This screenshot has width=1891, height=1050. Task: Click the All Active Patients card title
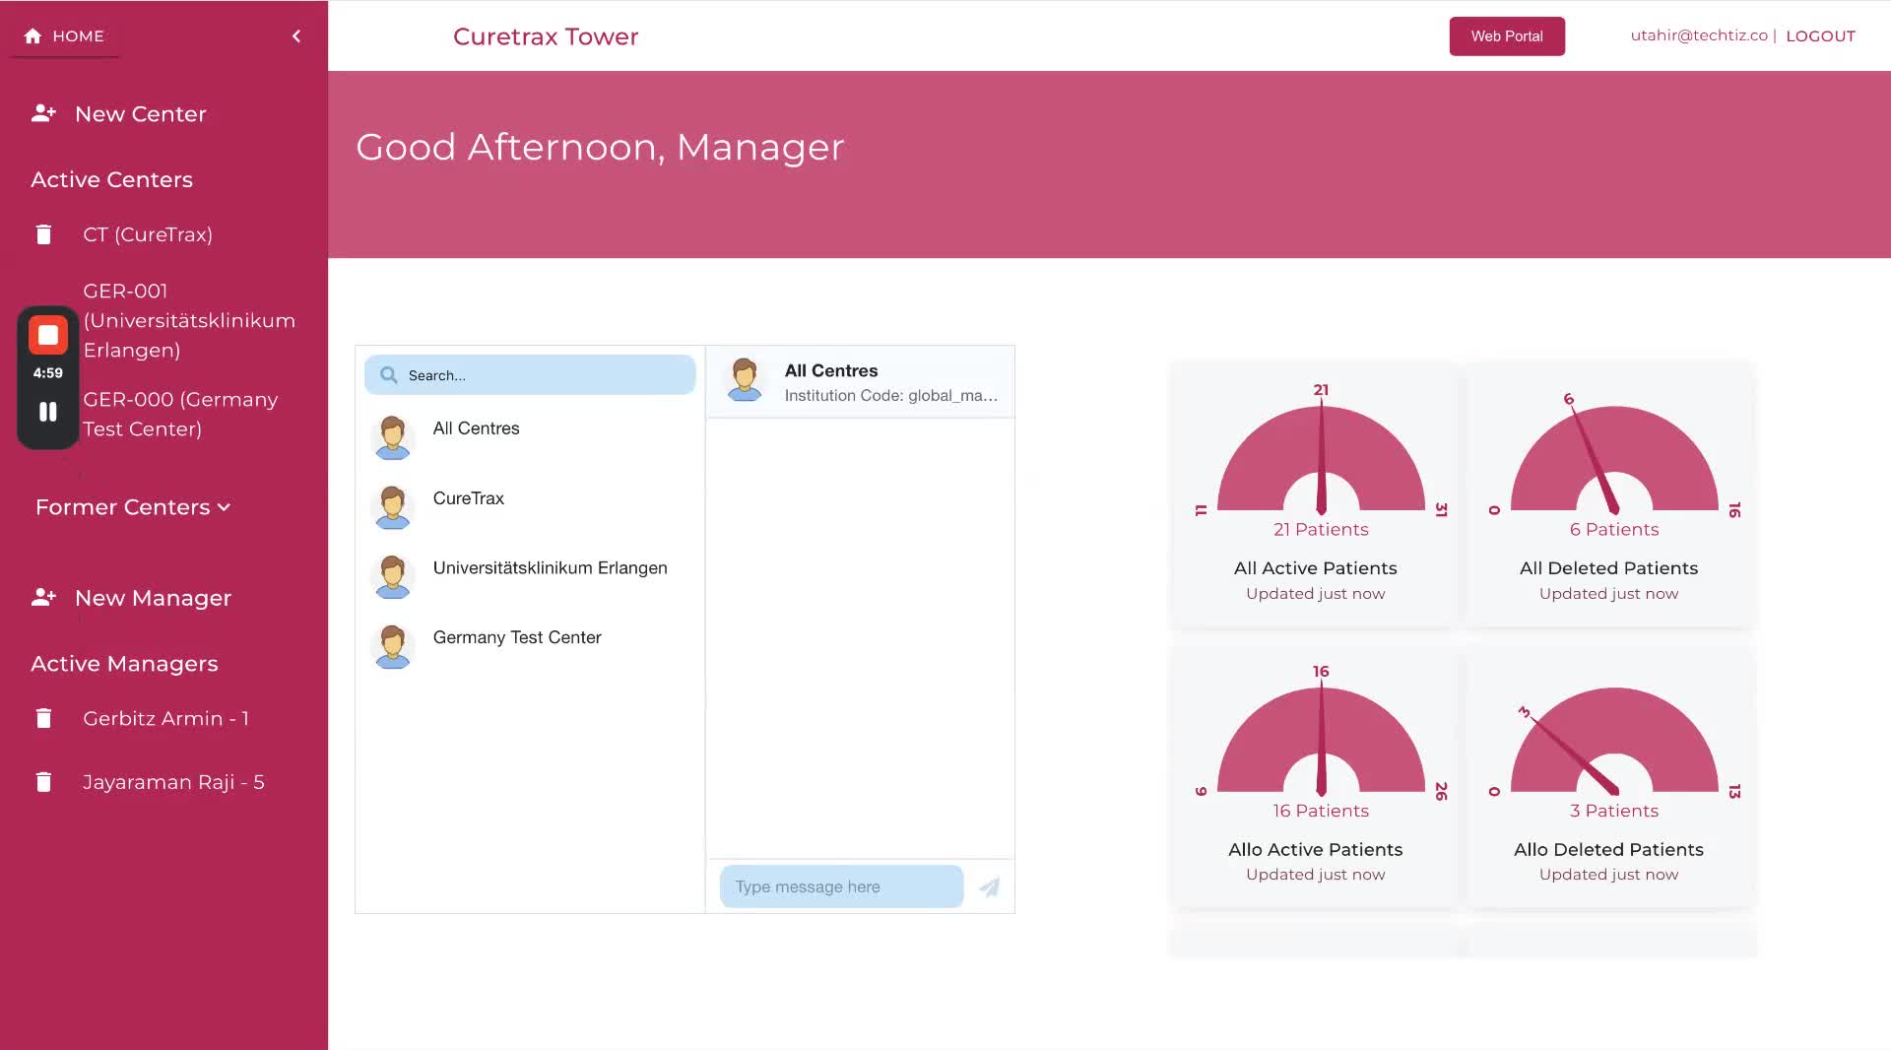1316,568
